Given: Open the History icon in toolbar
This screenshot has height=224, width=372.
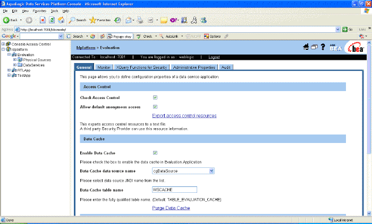Looking at the screenshot, I should pos(117,20).
